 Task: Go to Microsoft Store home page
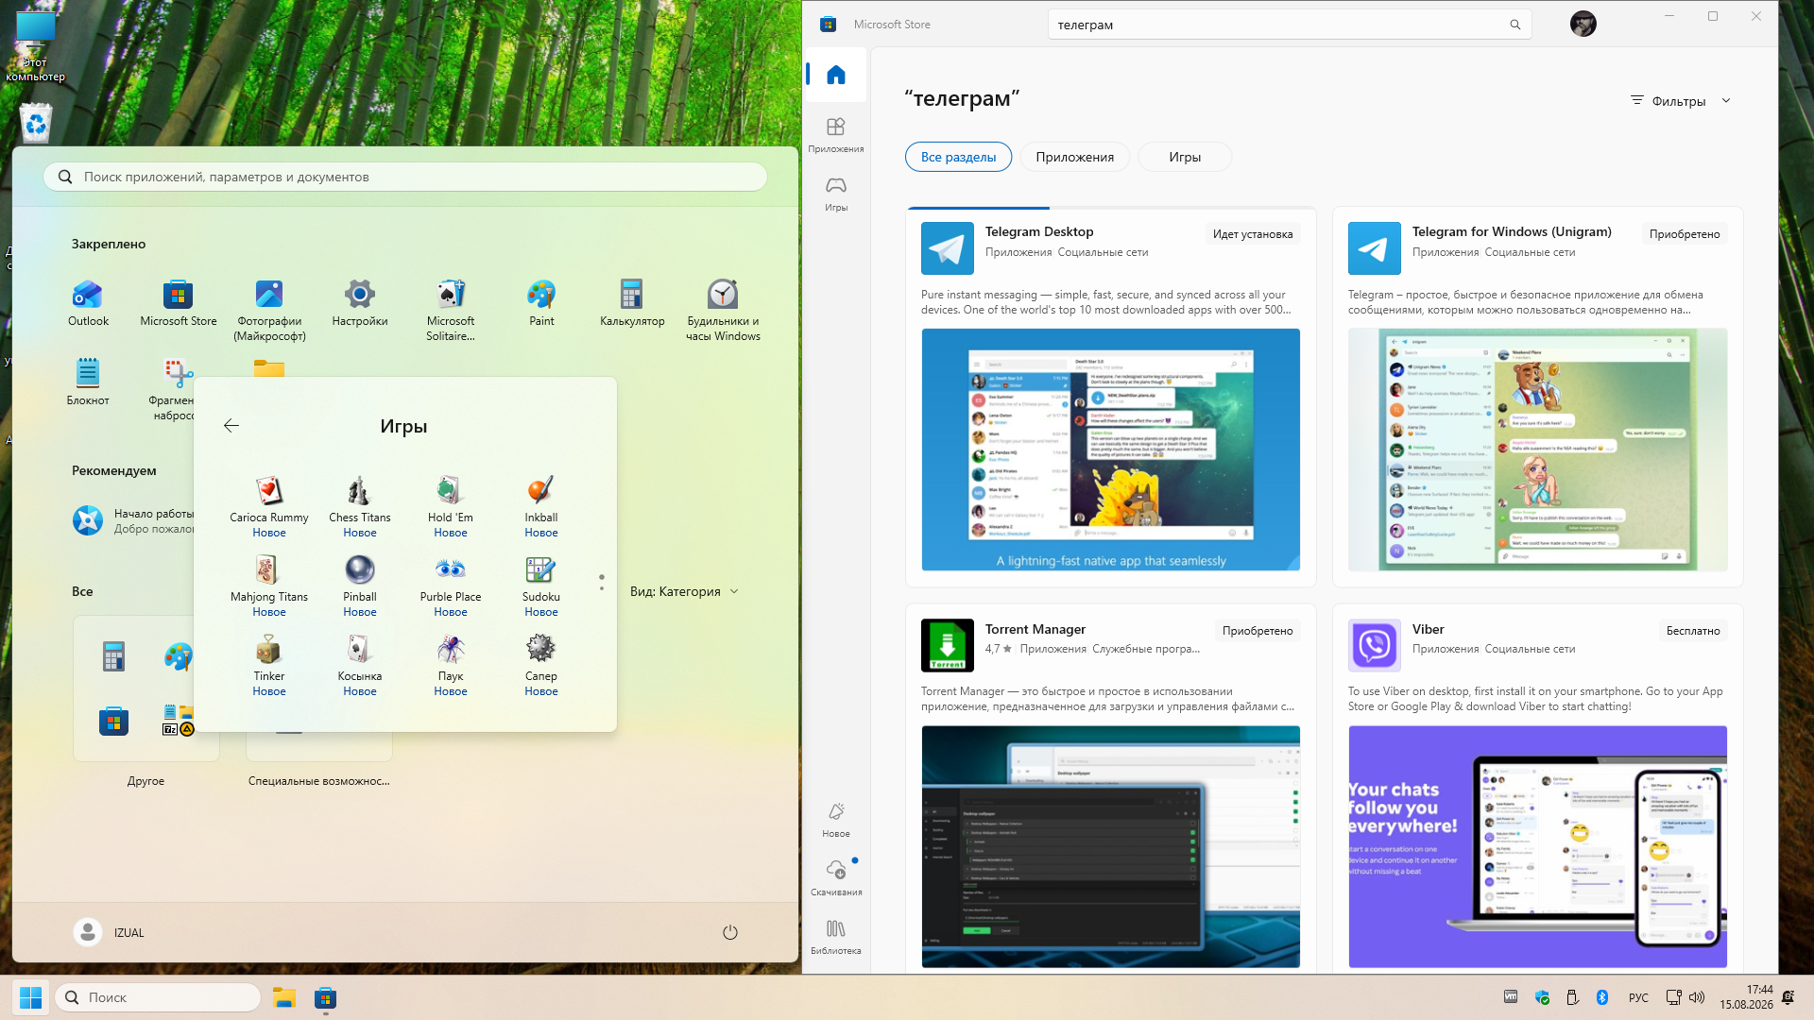pyautogui.click(x=836, y=75)
